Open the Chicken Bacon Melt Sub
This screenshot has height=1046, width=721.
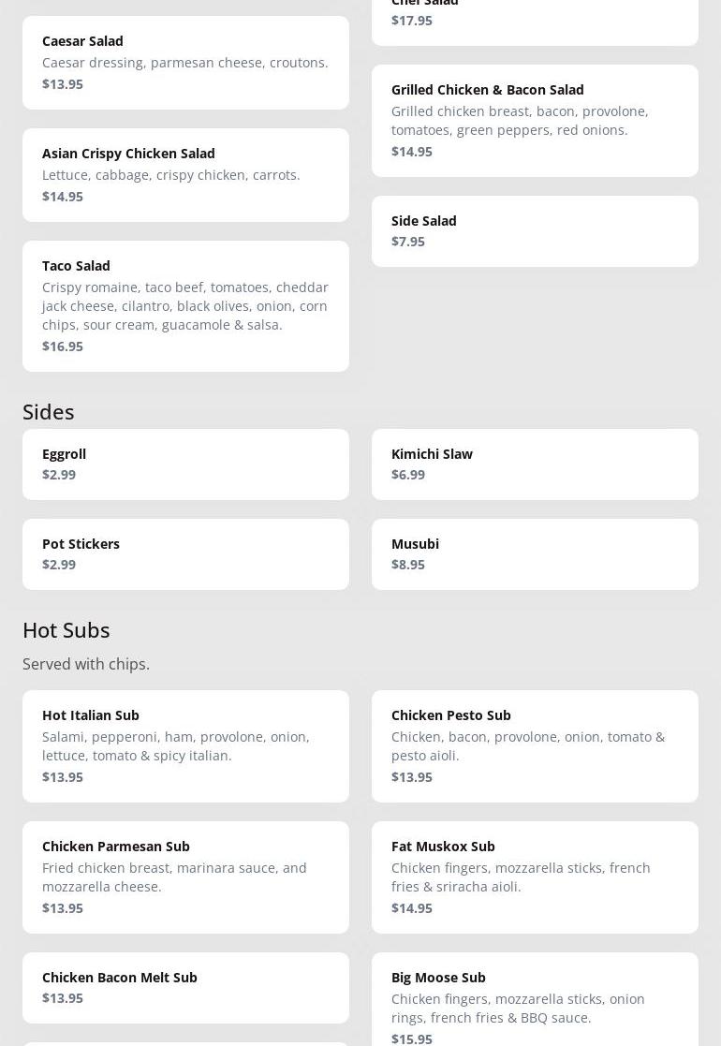click(185, 987)
